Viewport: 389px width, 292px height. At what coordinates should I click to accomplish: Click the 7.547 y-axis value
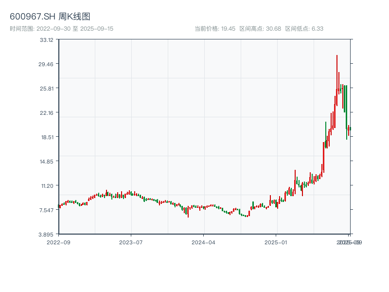(x=46, y=210)
